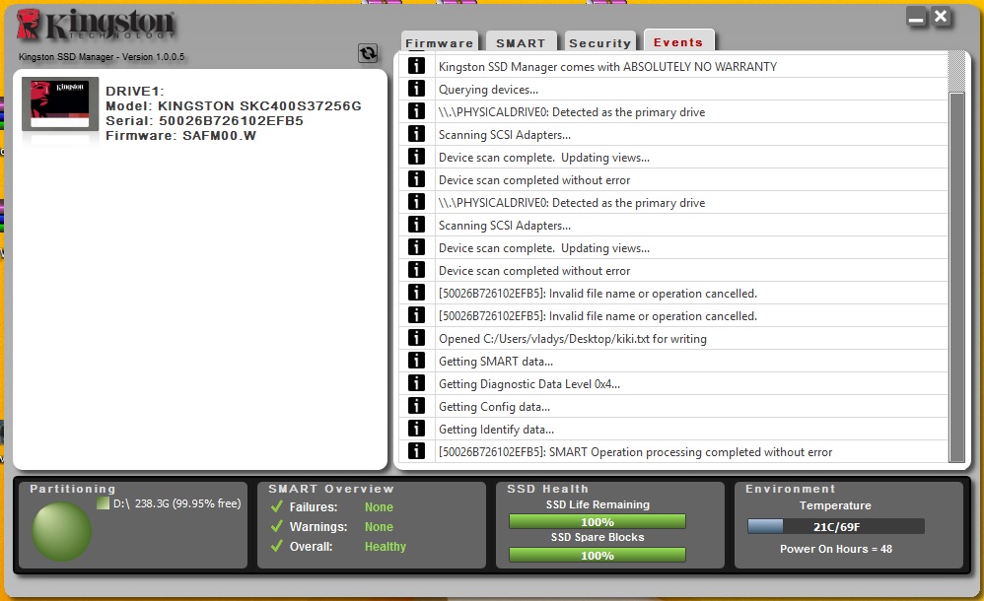
Task: Click info icon beside Querying devices event
Action: [416, 89]
